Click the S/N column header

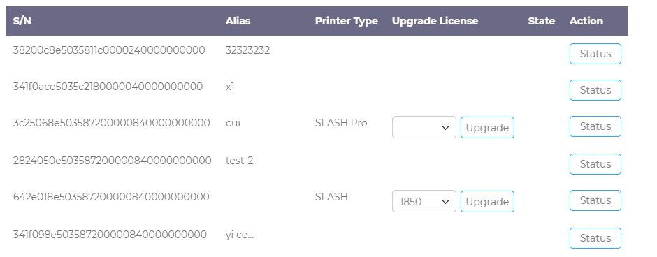click(22, 21)
